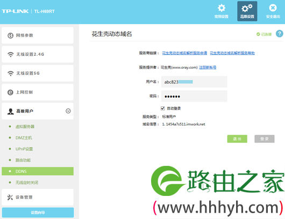This screenshot has height=219, width=285.
Task: Collapse the 高级用户 chevron arrow
Action: click(x=68, y=111)
